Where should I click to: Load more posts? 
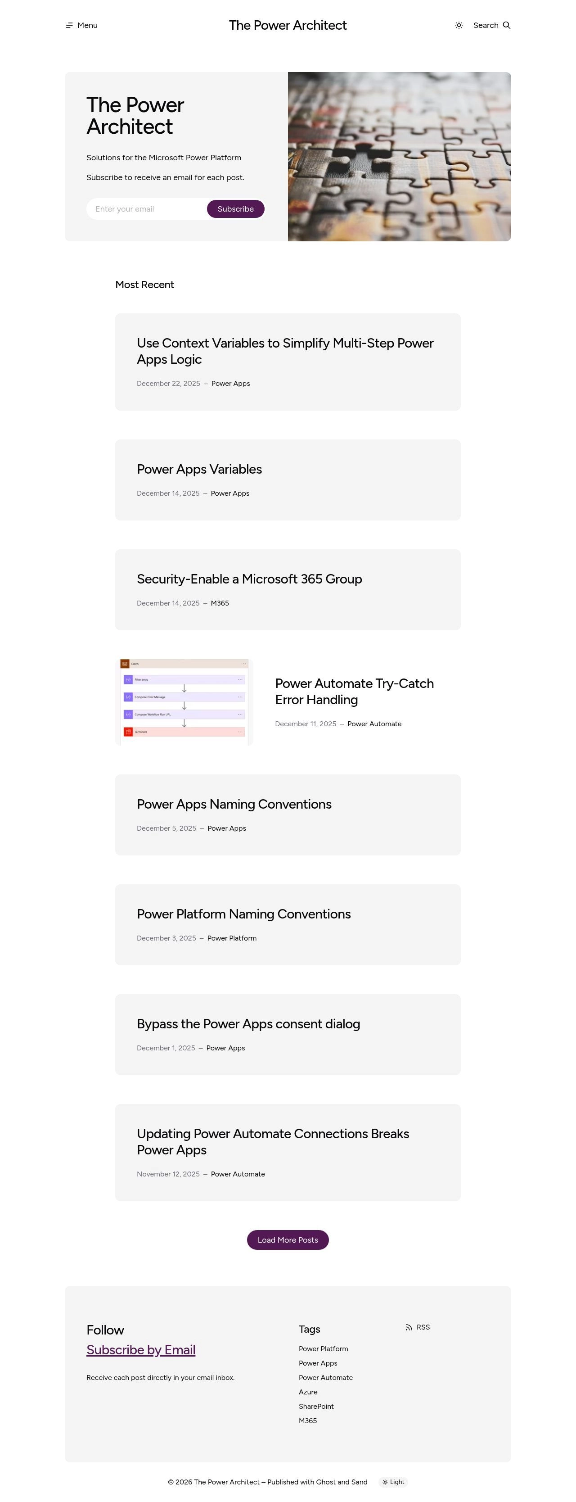click(288, 1240)
